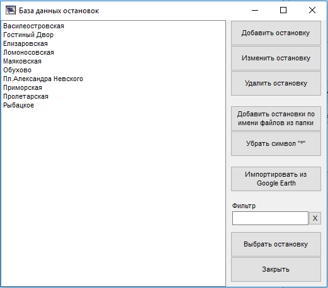Focus the Фильтр text field

tap(270, 218)
